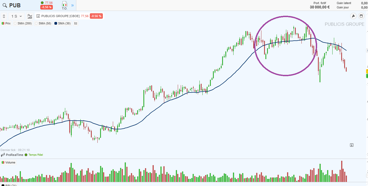Click the Prix red-green color swatch

[3, 23]
